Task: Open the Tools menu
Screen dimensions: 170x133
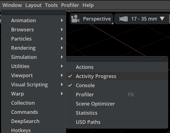Action: click(x=51, y=5)
